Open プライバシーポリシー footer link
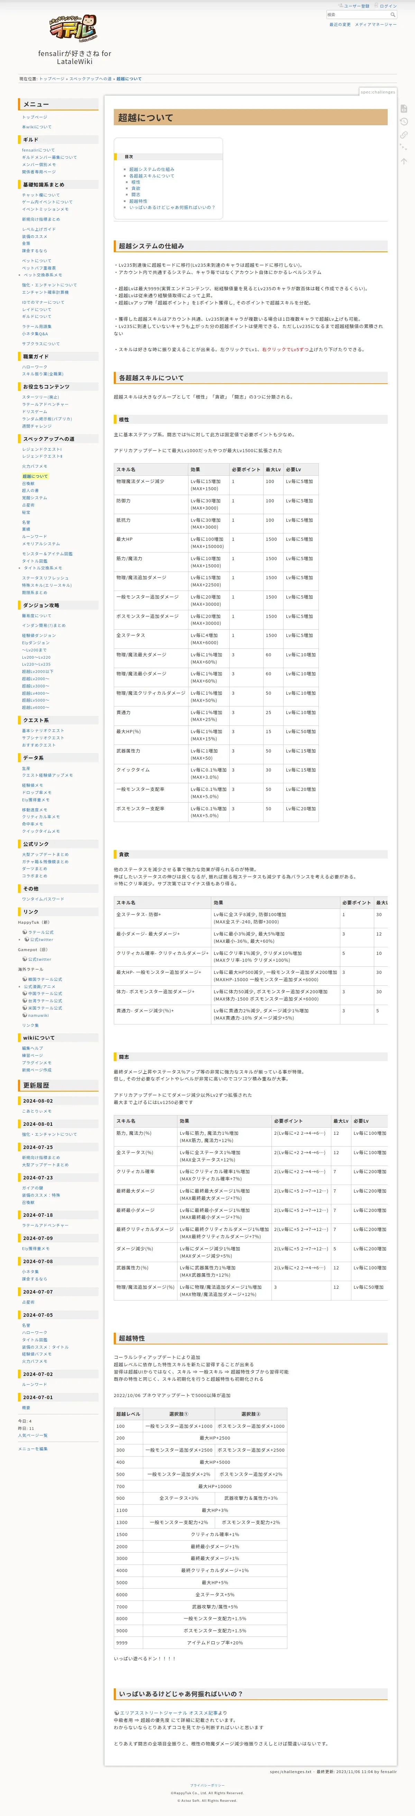 [x=207, y=1786]
